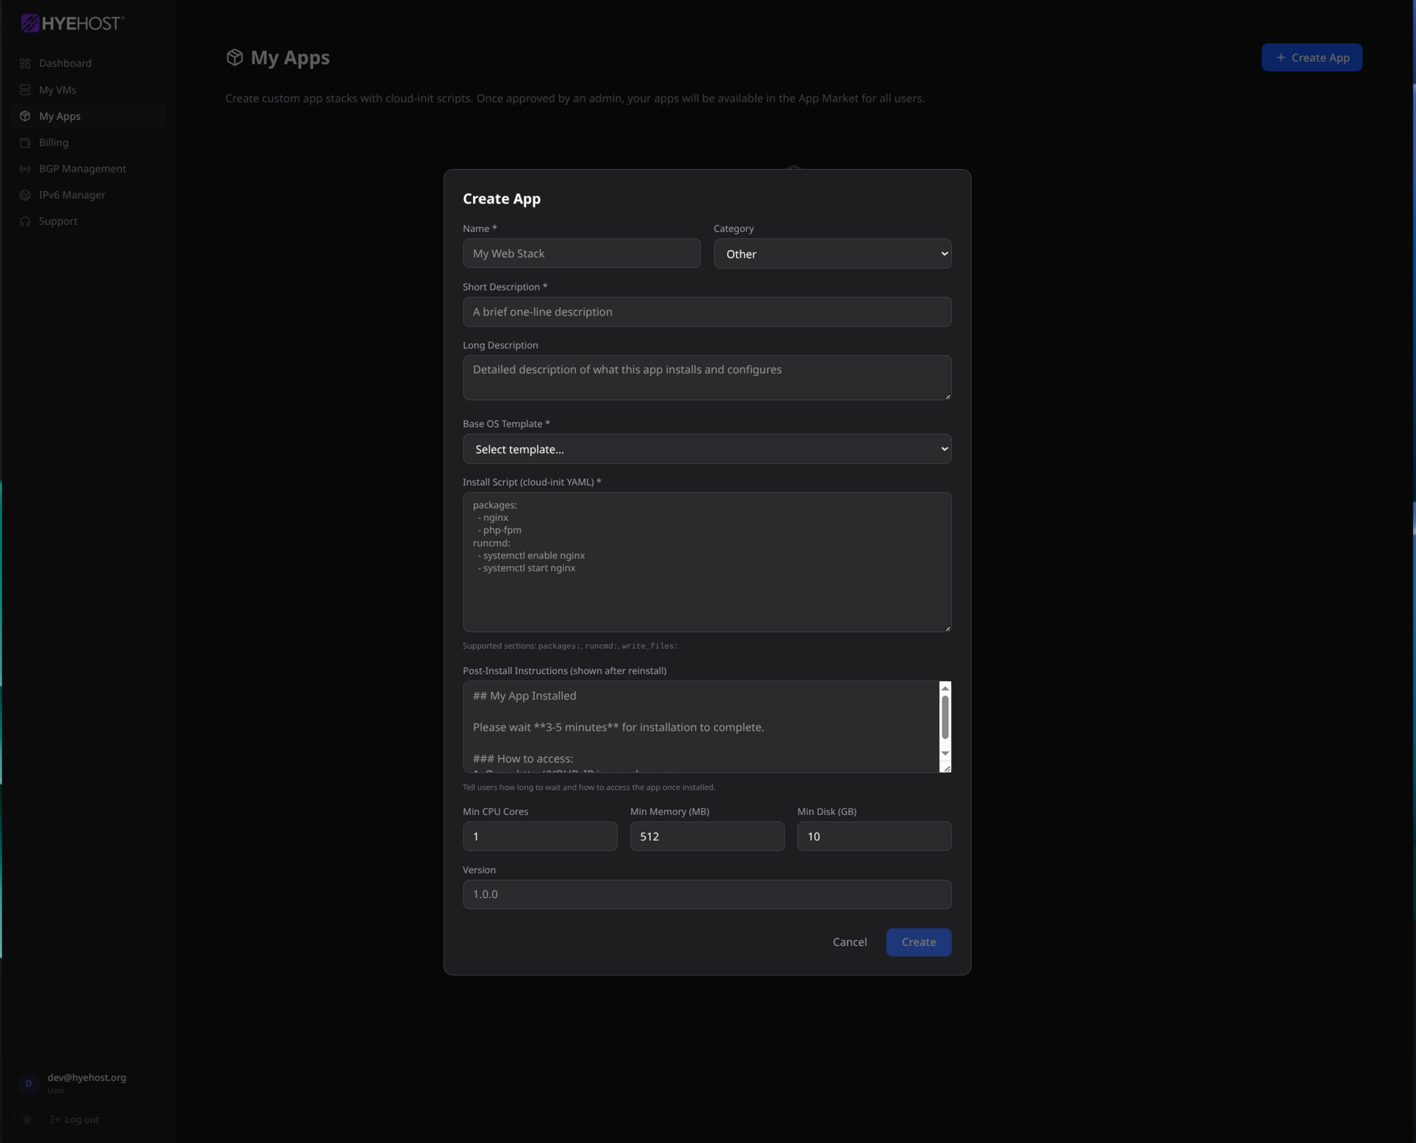Click the user avatar 'D' icon
The image size is (1416, 1143).
[28, 1083]
